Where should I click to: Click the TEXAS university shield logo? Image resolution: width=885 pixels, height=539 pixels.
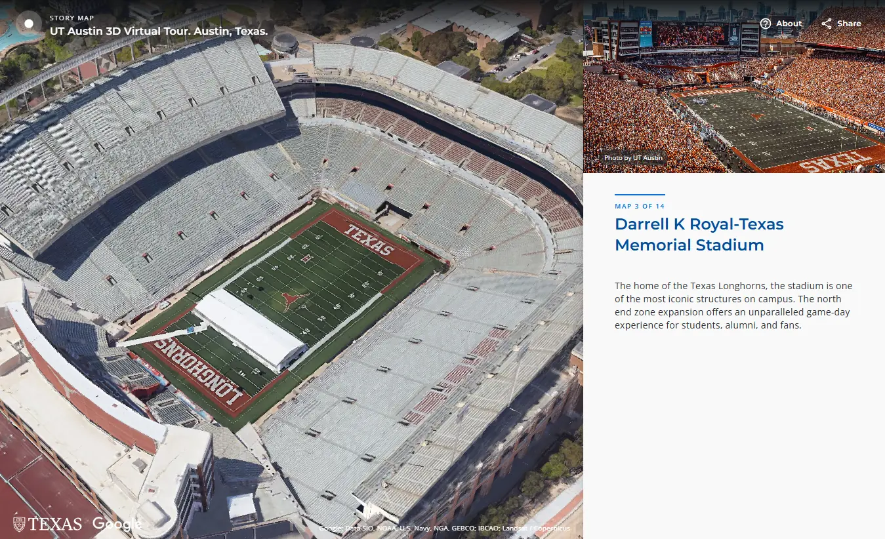pyautogui.click(x=20, y=524)
